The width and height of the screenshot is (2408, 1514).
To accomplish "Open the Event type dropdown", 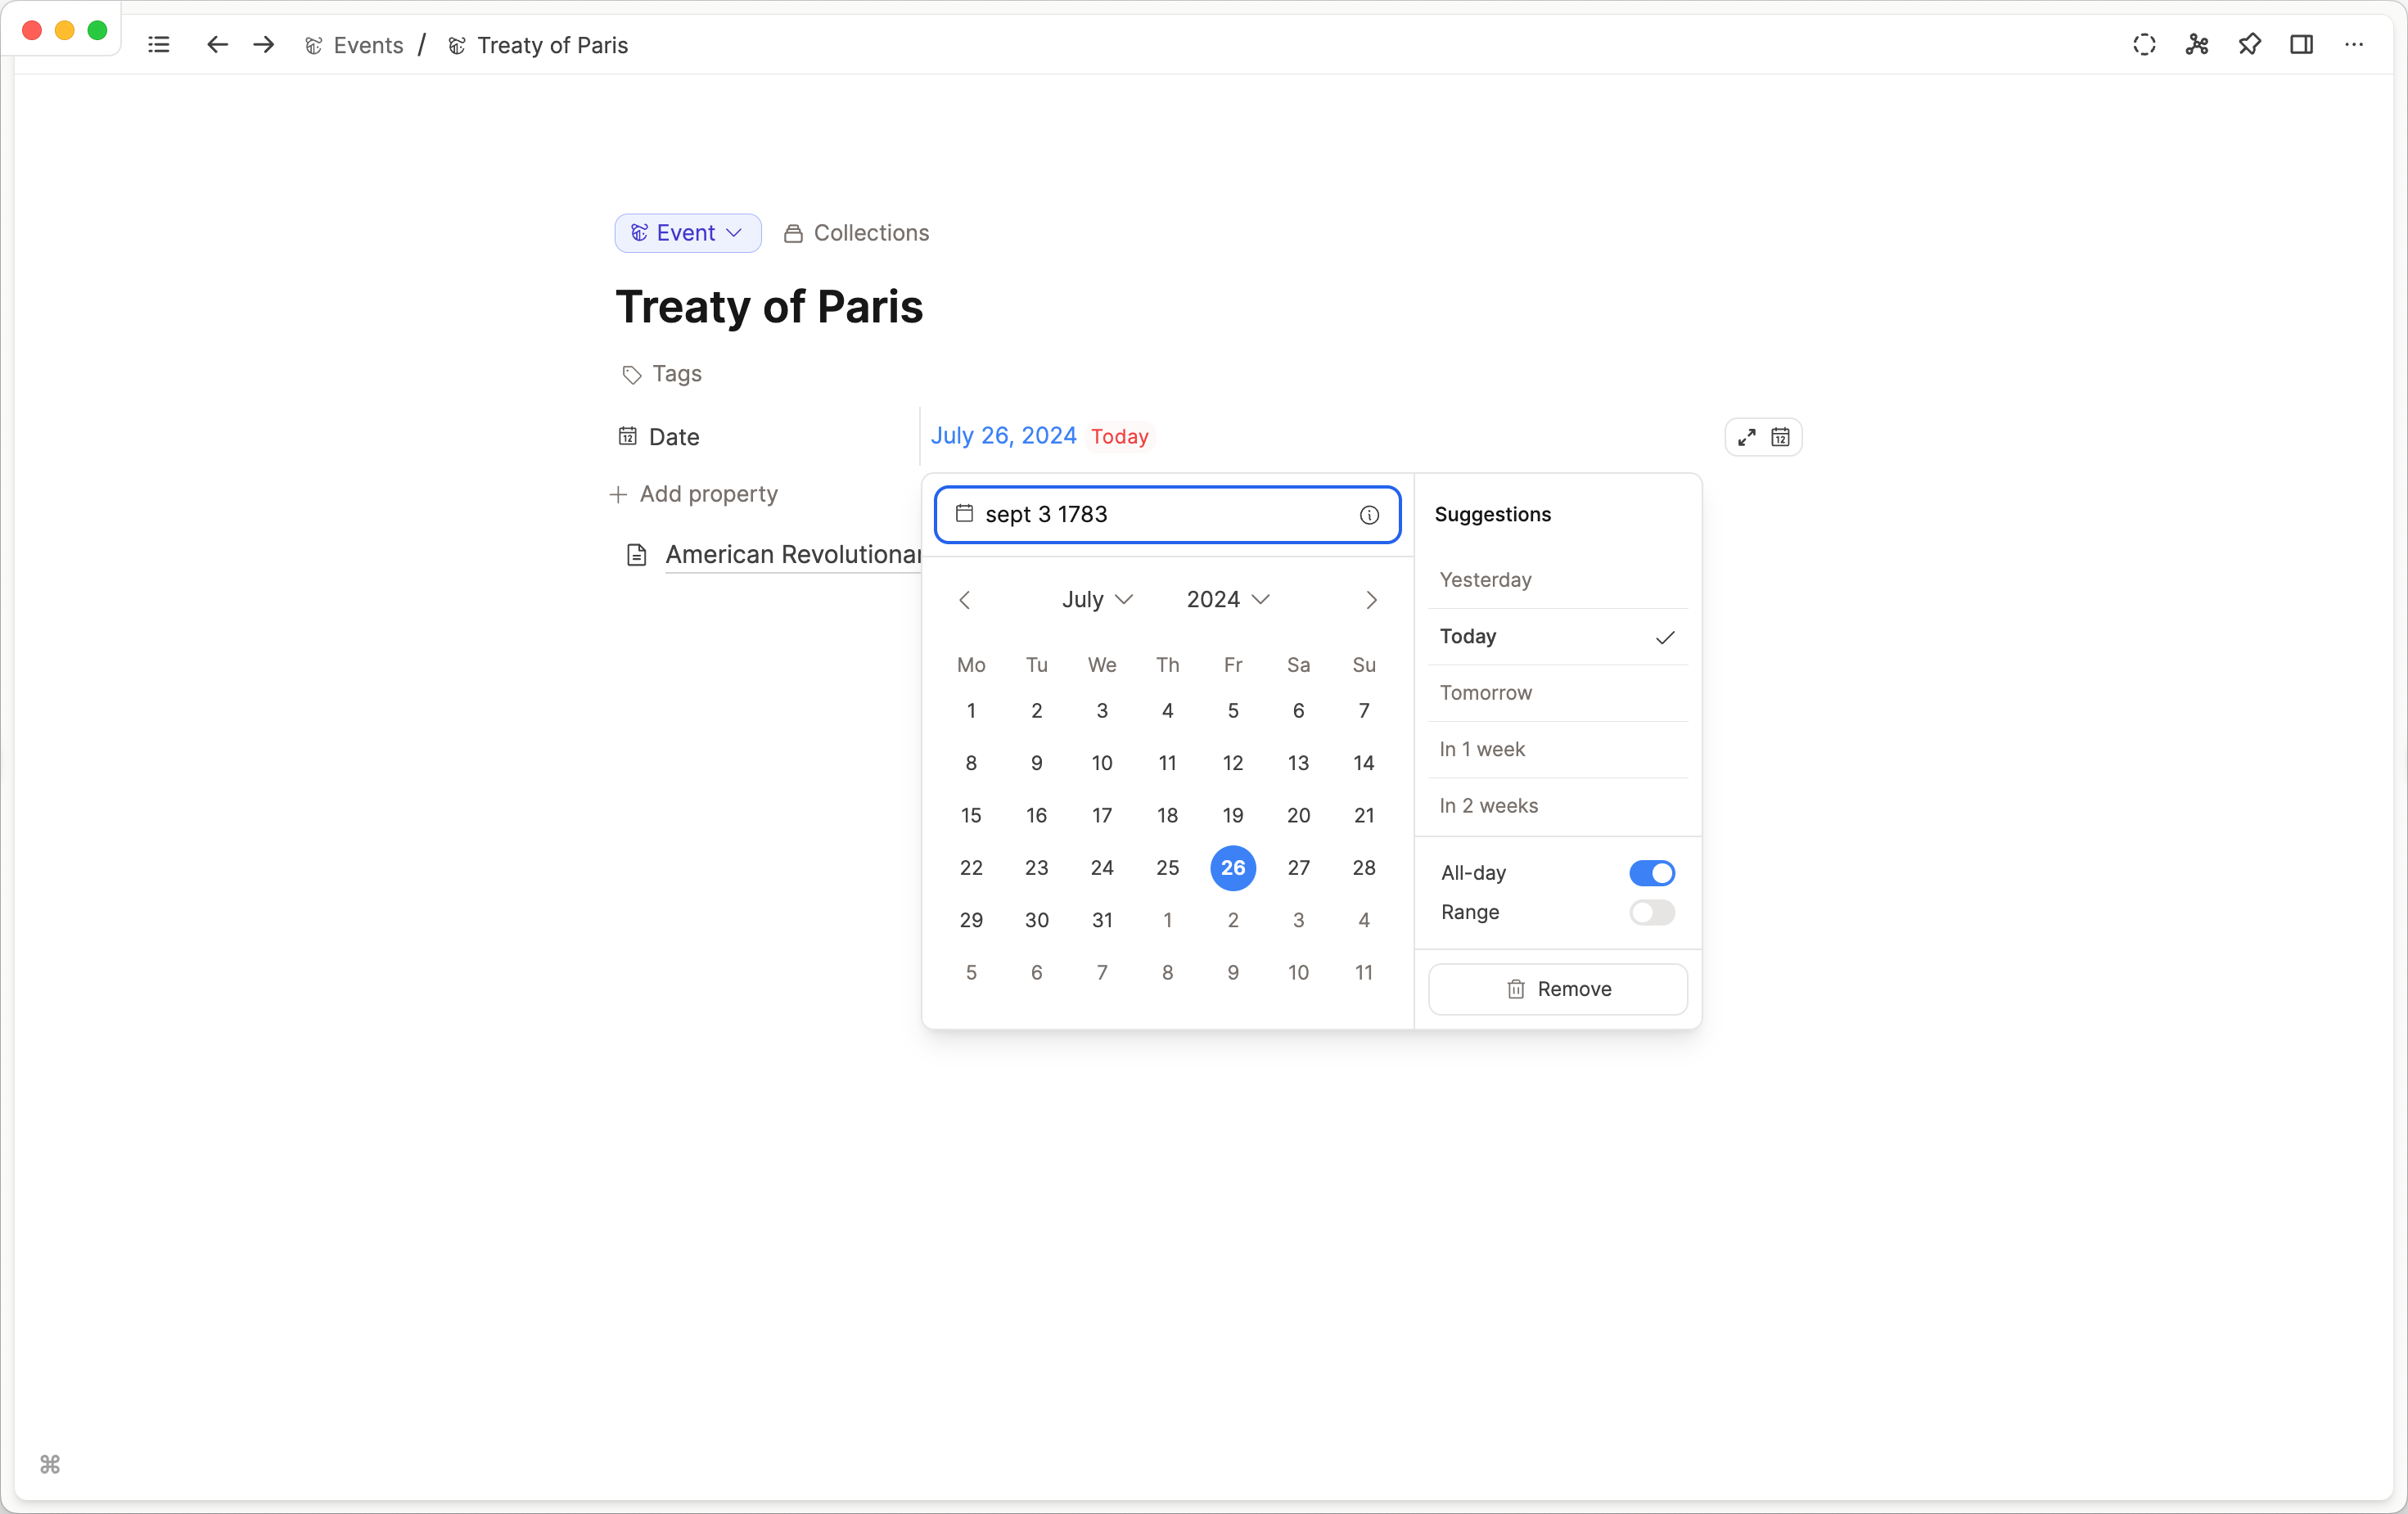I will (687, 233).
